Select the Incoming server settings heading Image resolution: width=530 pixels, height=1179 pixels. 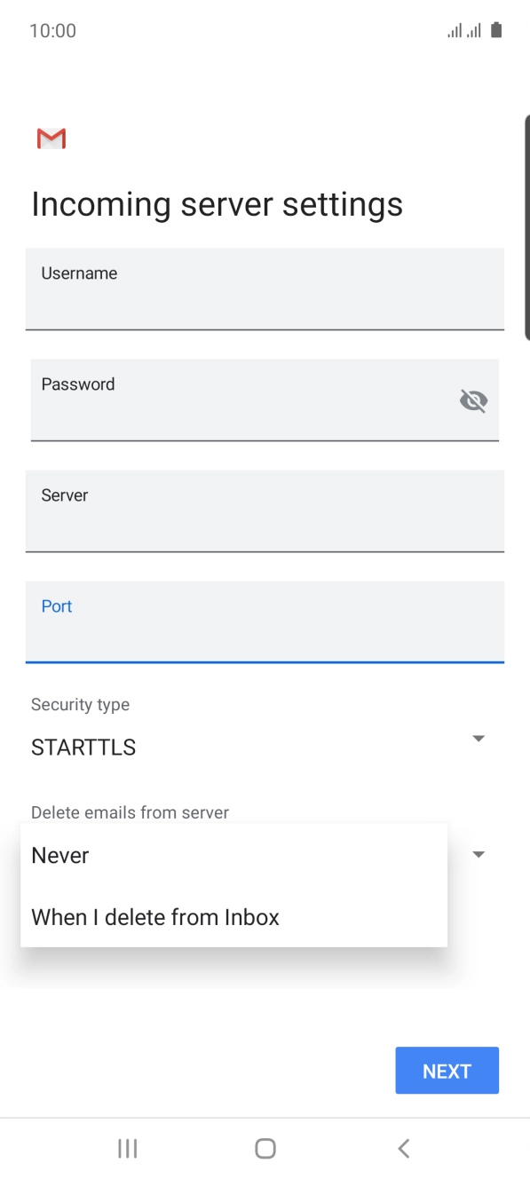click(217, 204)
